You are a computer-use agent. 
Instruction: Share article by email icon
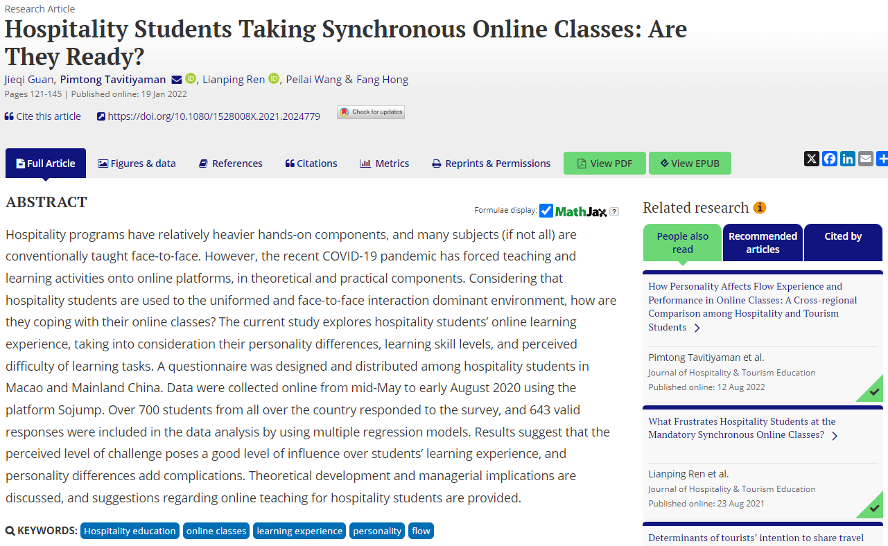point(865,159)
